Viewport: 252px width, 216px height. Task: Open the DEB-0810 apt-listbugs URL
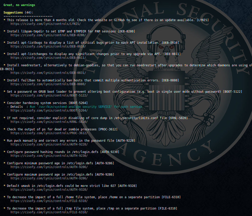tap(48, 46)
